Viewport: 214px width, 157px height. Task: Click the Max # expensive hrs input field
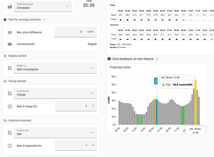point(76,145)
